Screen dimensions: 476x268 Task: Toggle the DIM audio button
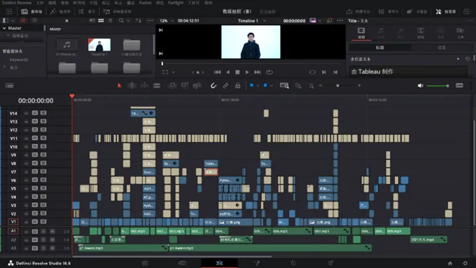pyautogui.click(x=459, y=85)
